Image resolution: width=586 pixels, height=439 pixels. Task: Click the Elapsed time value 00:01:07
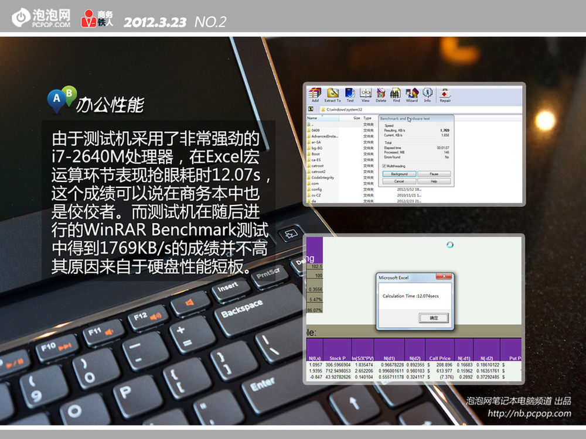(443, 148)
